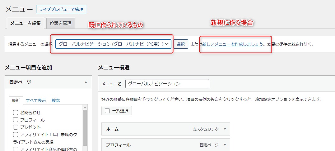
Task: Check the プロフィール page checkbox
Action: coord(16,120)
